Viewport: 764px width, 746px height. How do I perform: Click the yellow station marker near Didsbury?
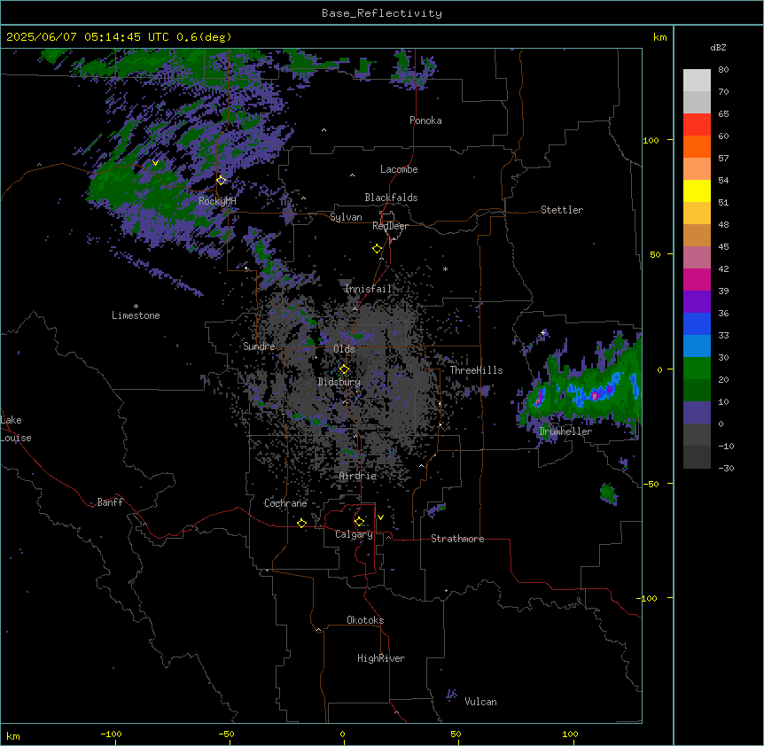coord(344,369)
